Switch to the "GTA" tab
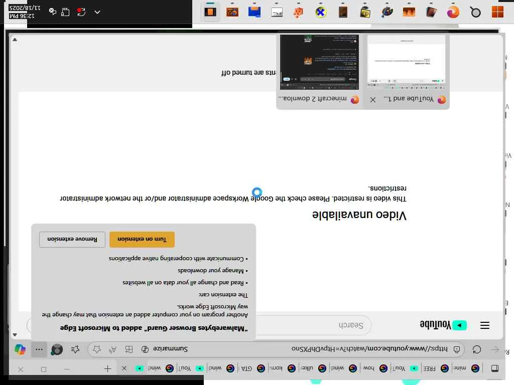Image resolution: width=514 pixels, height=385 pixels. (252, 368)
